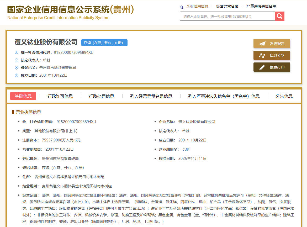Click the 企业名称 value in license info
307x227 pixels.
[x=197, y=122]
